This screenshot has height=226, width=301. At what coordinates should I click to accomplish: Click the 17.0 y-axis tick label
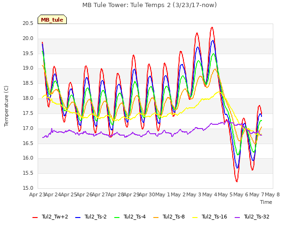tap(28, 128)
